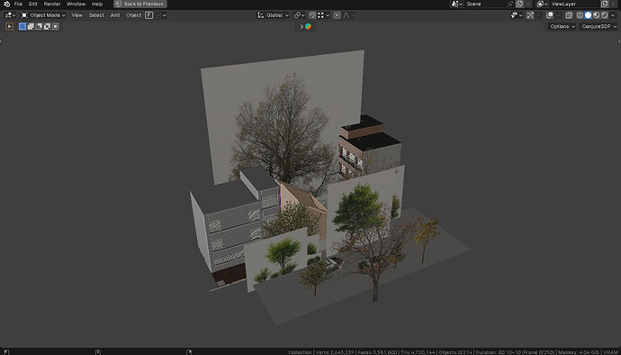Open the pivot point dropdown
This screenshot has height=355, width=621.
click(x=299, y=15)
